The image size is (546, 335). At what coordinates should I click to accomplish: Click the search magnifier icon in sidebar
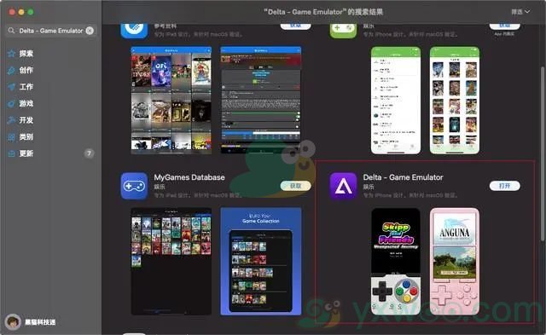pyautogui.click(x=11, y=31)
